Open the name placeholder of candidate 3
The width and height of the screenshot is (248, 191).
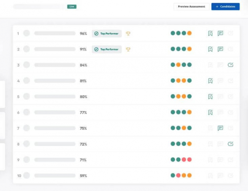point(55,65)
